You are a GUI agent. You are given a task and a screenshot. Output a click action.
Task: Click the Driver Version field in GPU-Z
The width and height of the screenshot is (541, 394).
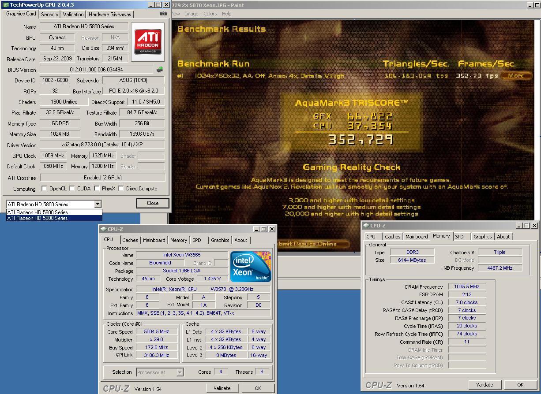102,145
